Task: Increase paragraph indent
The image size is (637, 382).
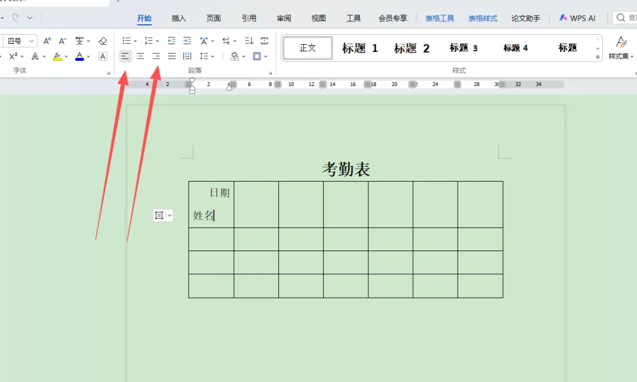Action: coord(187,41)
